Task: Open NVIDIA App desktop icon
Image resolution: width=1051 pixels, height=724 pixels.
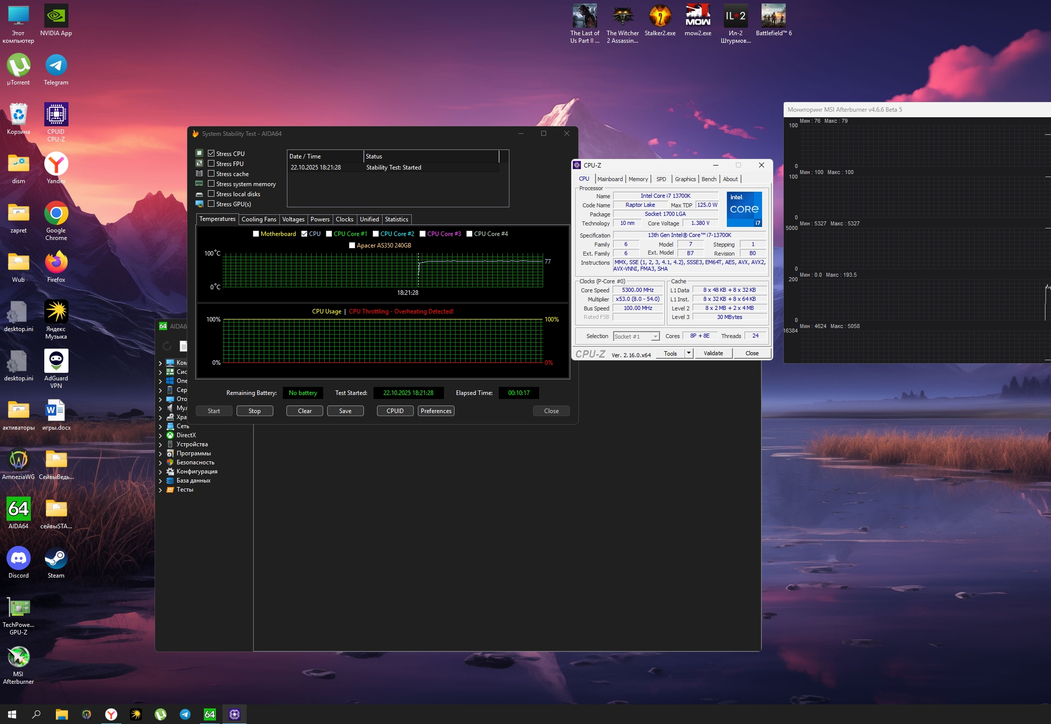Action: click(56, 17)
